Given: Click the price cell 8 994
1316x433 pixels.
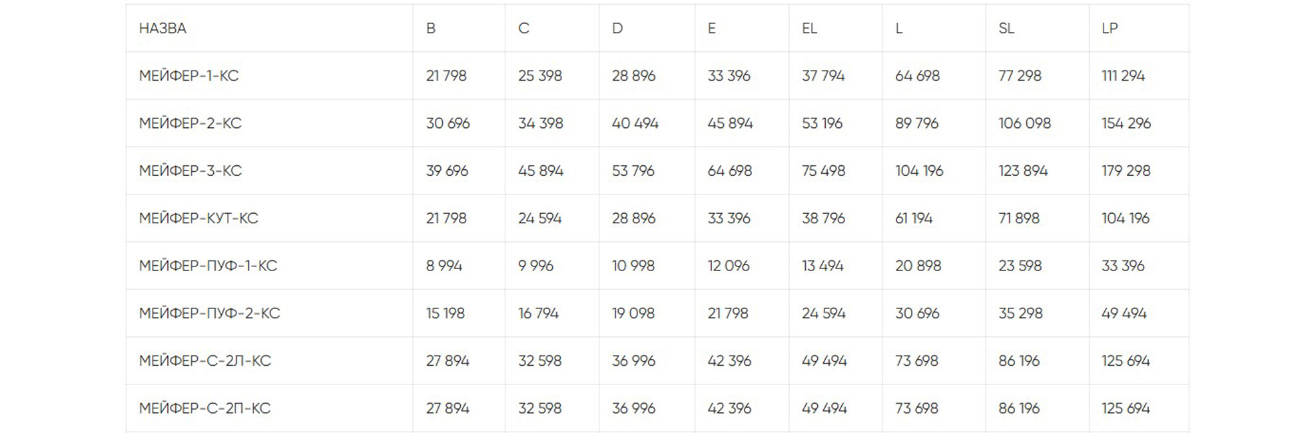Looking at the screenshot, I should click(x=444, y=266).
